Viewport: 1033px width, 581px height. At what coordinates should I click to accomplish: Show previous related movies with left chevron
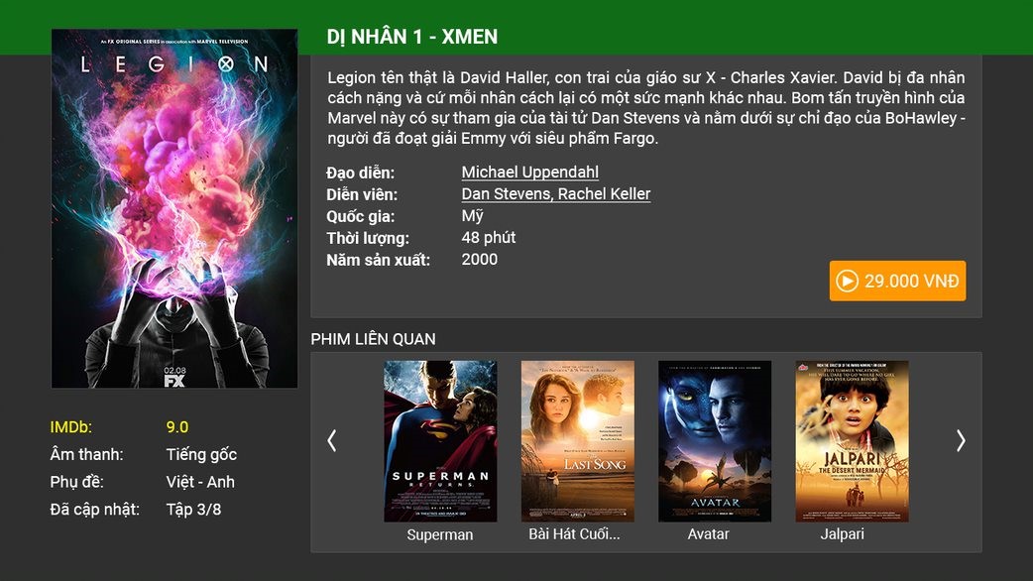tap(332, 440)
